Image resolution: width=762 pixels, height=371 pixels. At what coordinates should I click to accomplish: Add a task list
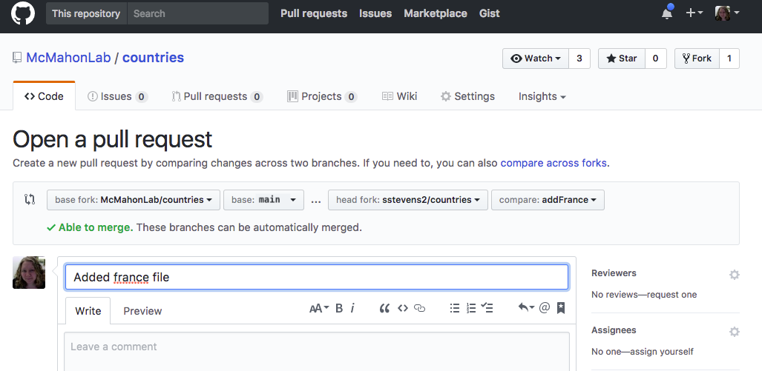[x=487, y=307]
